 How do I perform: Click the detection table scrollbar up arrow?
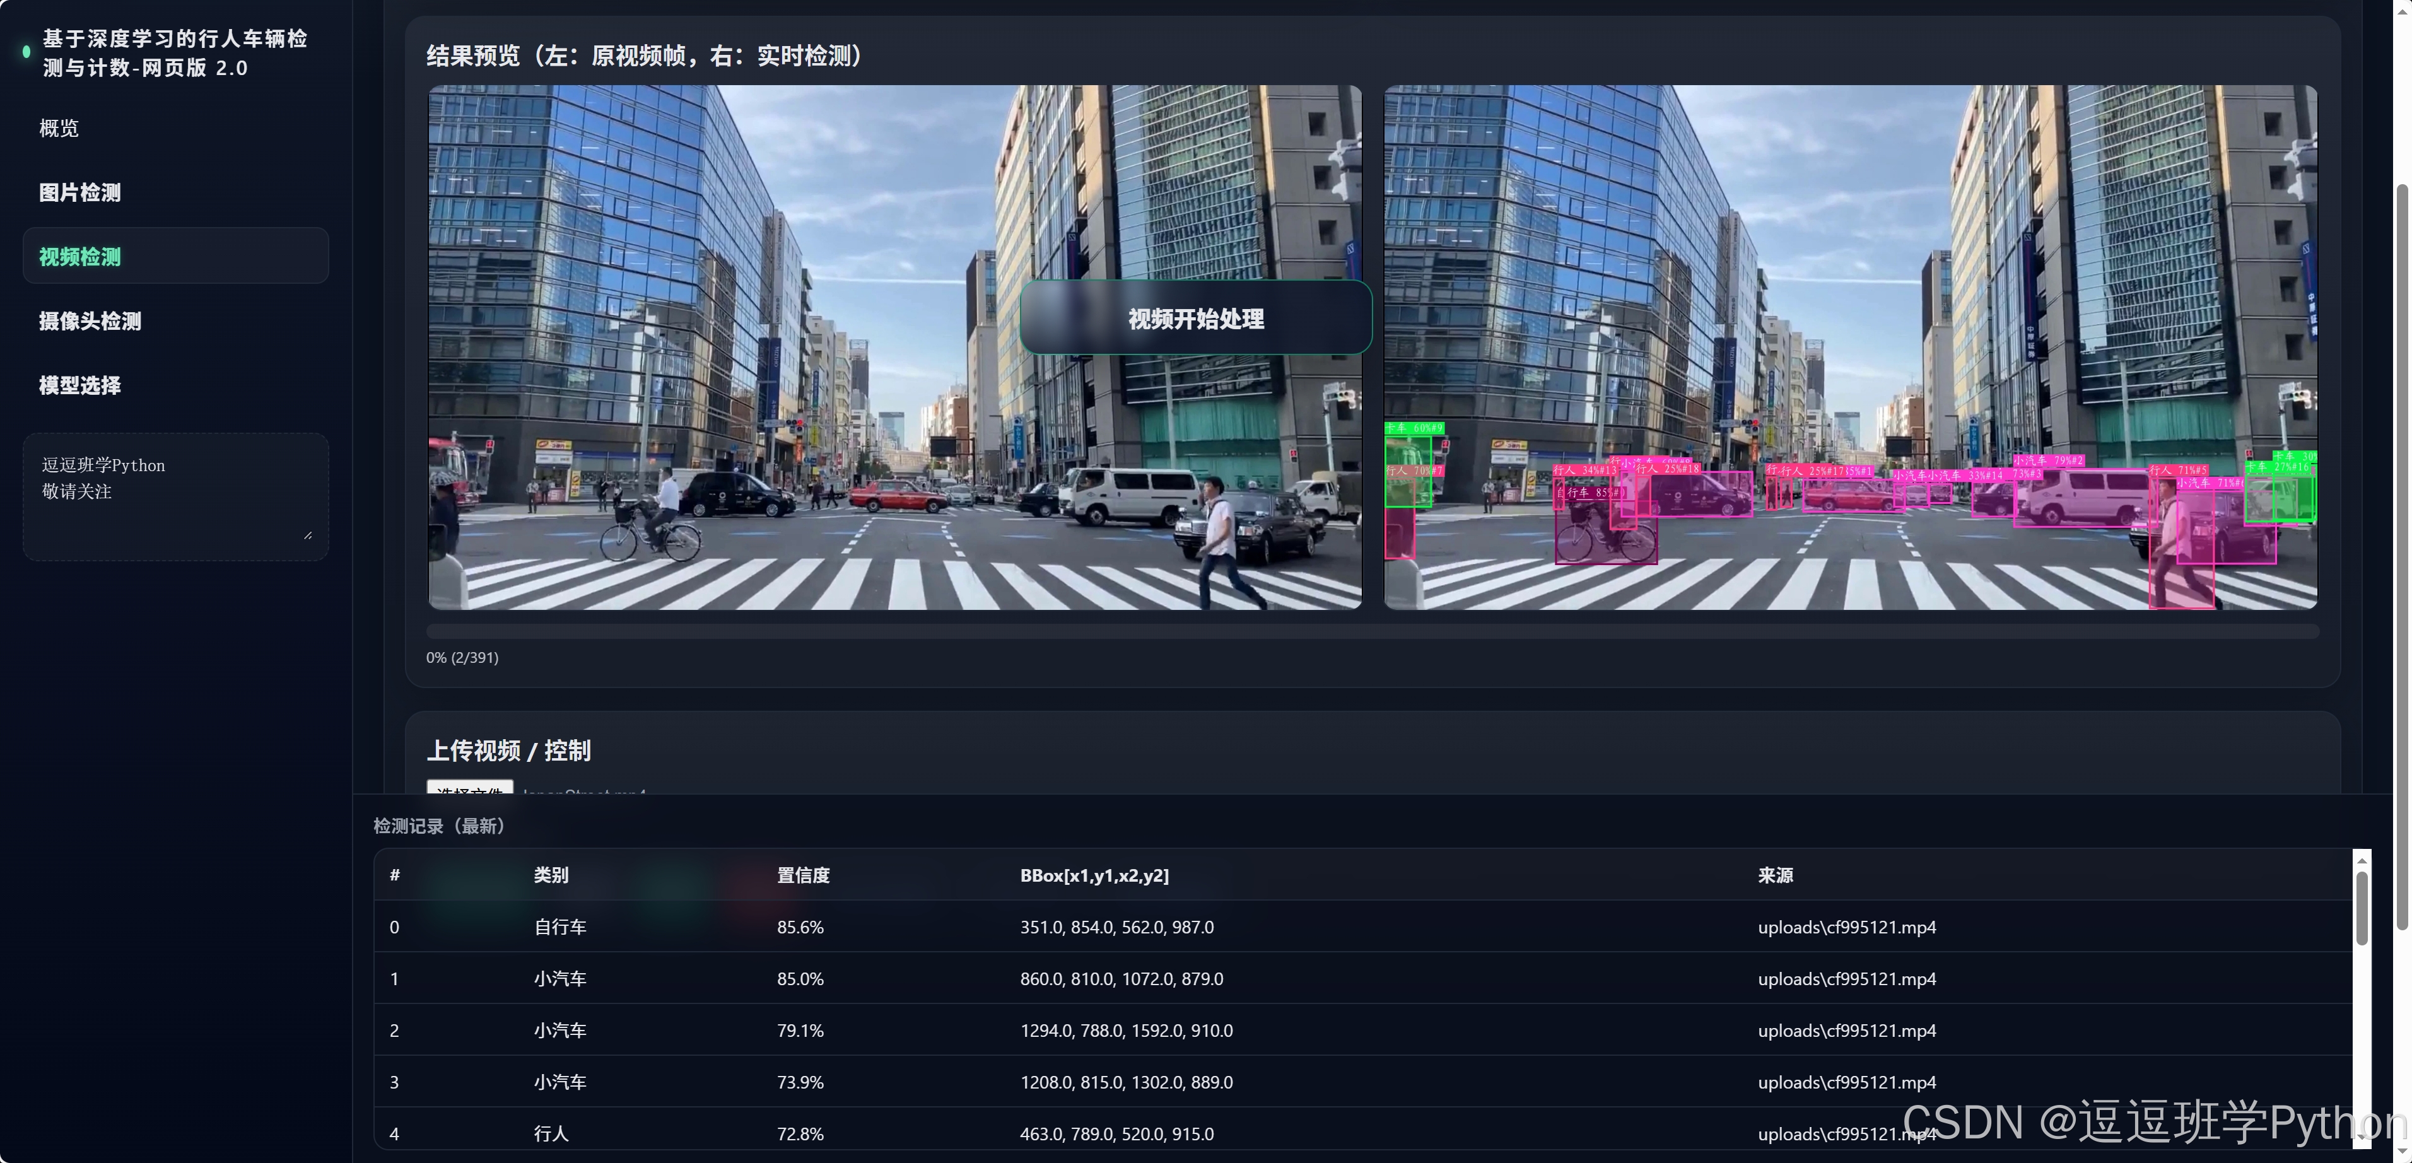(2362, 860)
